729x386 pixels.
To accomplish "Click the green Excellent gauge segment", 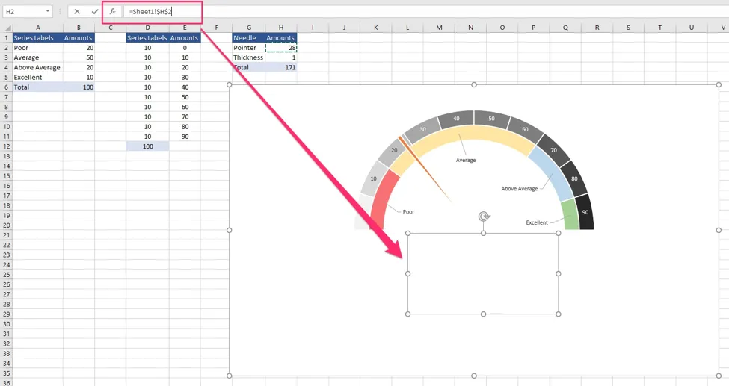I will [x=570, y=214].
